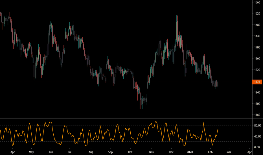Viewport: 263px width, 155px height.
Task: Click the 1560 price axis label
Action: [x=257, y=2]
